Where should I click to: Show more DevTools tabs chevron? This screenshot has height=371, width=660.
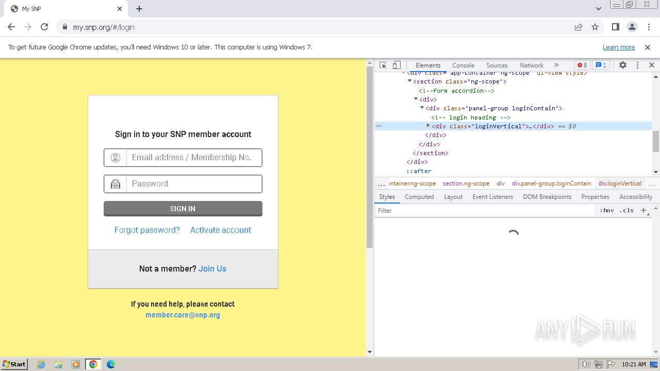(556, 65)
